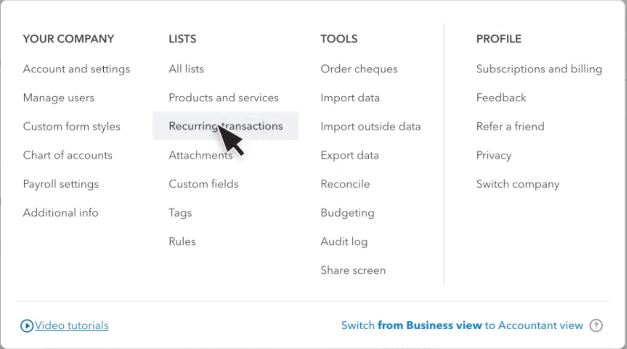
Task: View Attachments
Action: click(x=201, y=155)
